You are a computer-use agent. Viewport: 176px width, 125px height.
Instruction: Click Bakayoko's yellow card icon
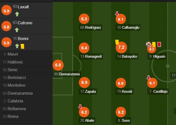tap(117, 42)
